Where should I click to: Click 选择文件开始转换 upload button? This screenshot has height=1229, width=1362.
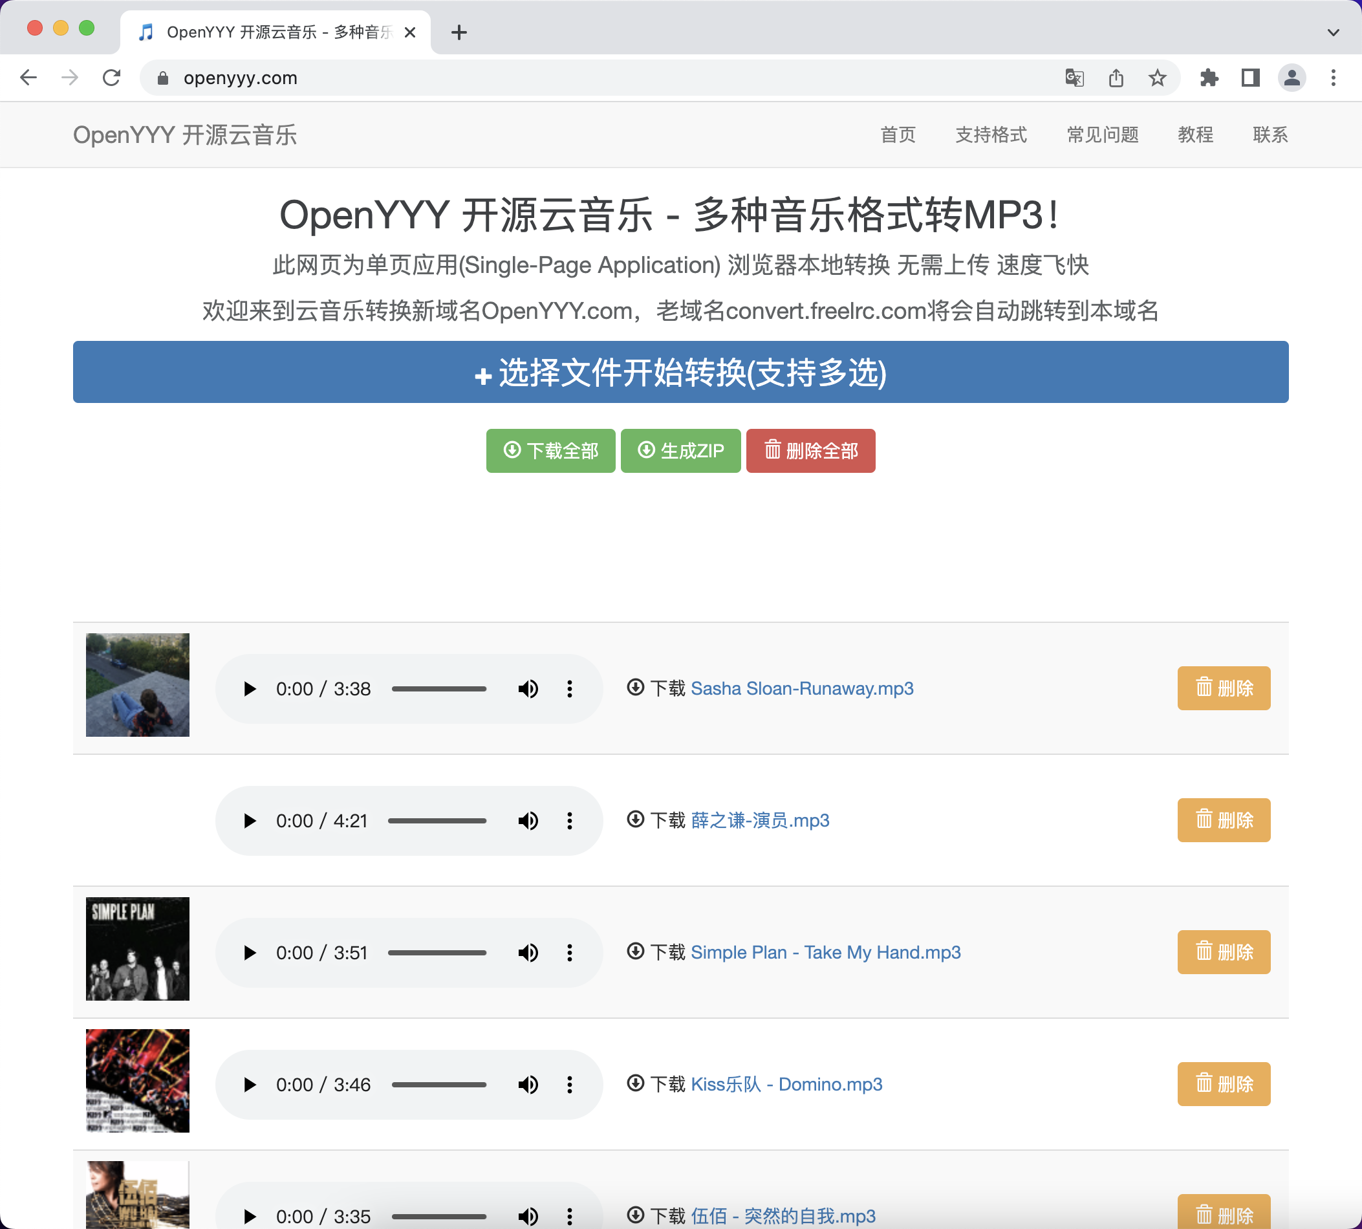680,372
